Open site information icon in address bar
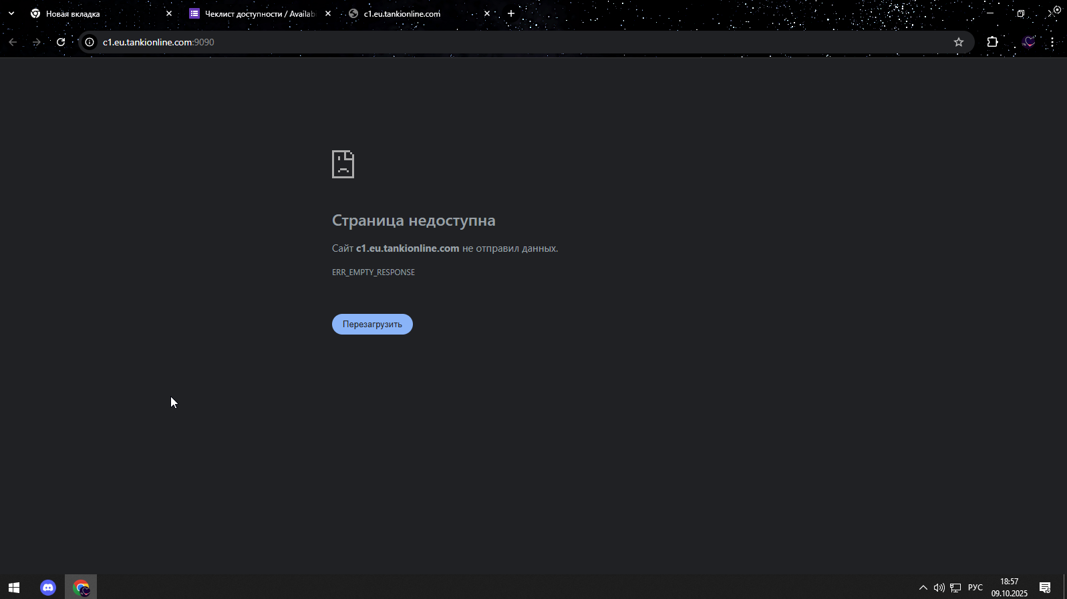Screen dimensions: 1067x599 coord(90,42)
